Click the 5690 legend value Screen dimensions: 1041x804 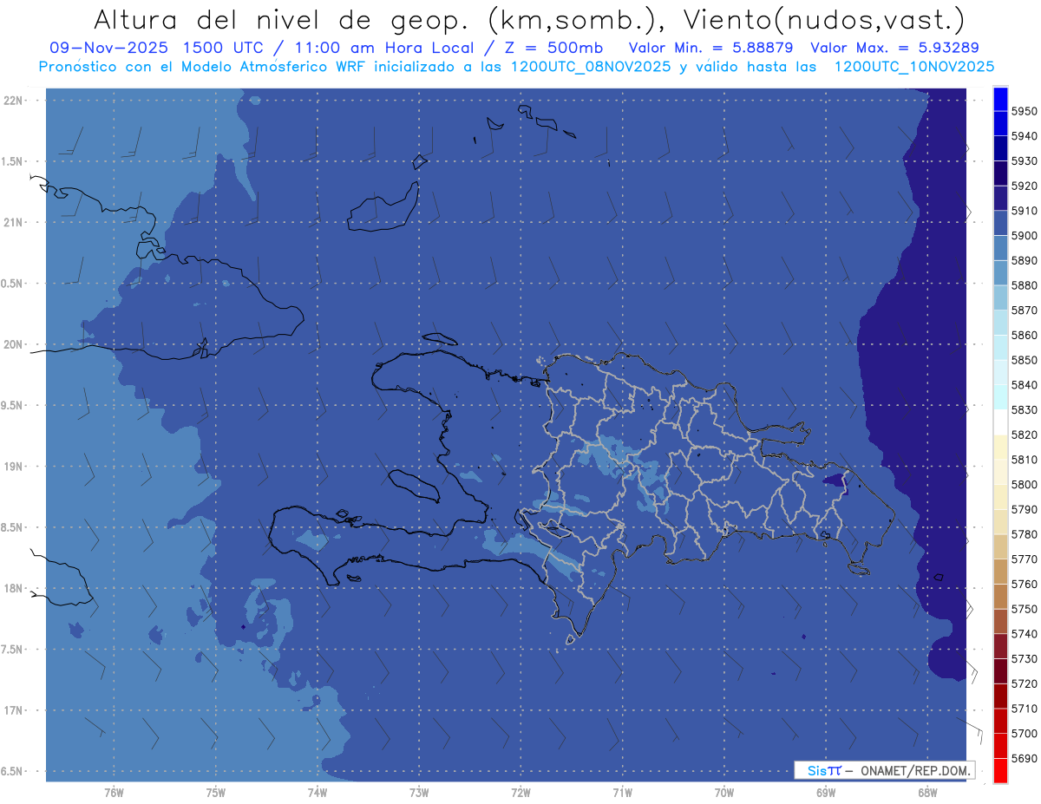(x=1024, y=758)
